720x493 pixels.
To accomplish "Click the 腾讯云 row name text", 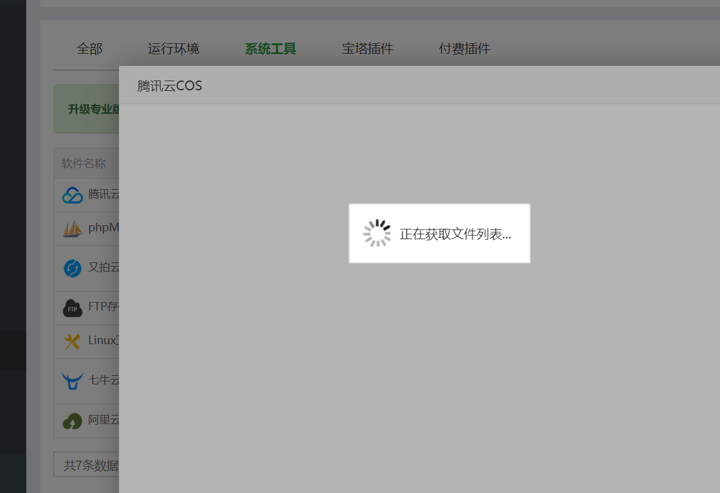I will [103, 194].
